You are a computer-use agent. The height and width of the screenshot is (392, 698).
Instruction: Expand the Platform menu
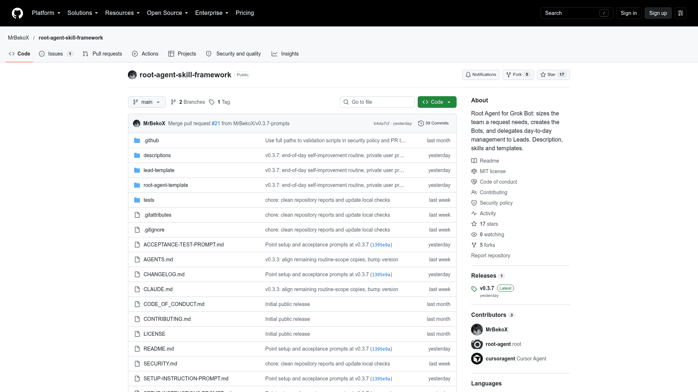46,13
